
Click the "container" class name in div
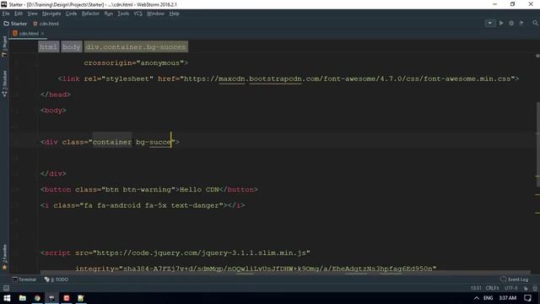click(112, 142)
